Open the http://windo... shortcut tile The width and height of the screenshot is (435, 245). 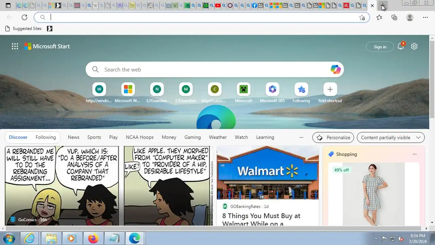click(99, 93)
